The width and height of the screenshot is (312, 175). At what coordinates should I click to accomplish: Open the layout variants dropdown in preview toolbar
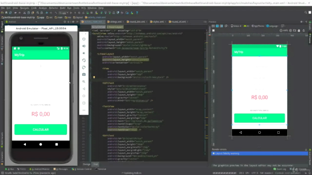[283, 26]
